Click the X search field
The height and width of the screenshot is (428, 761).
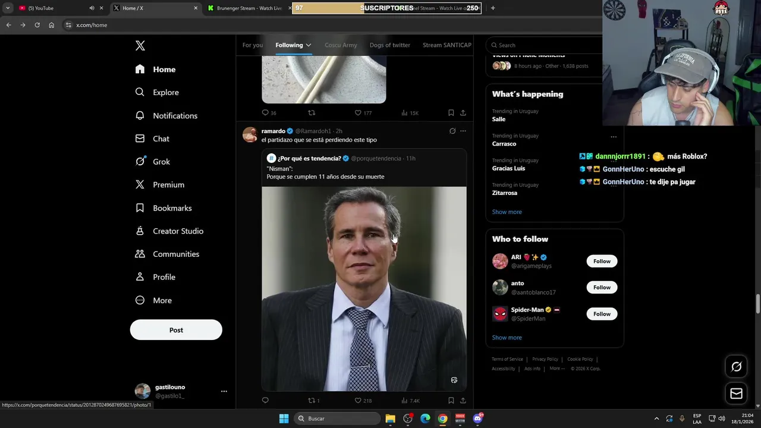point(544,45)
